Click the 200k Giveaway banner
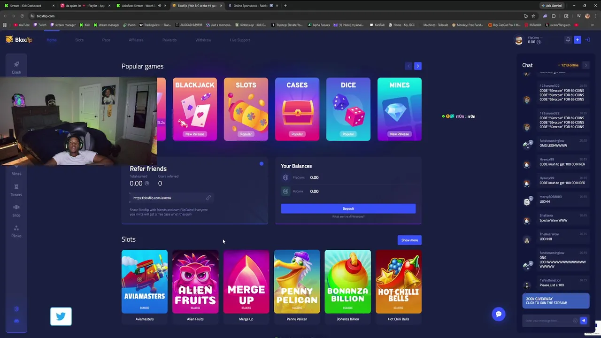 coord(556,301)
